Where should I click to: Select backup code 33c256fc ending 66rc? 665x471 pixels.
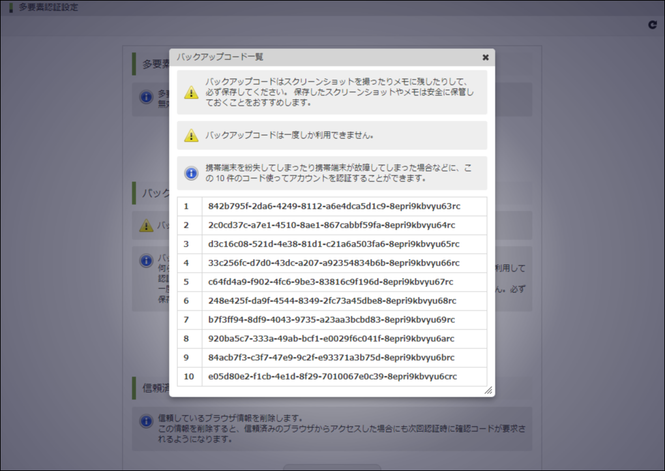click(334, 263)
